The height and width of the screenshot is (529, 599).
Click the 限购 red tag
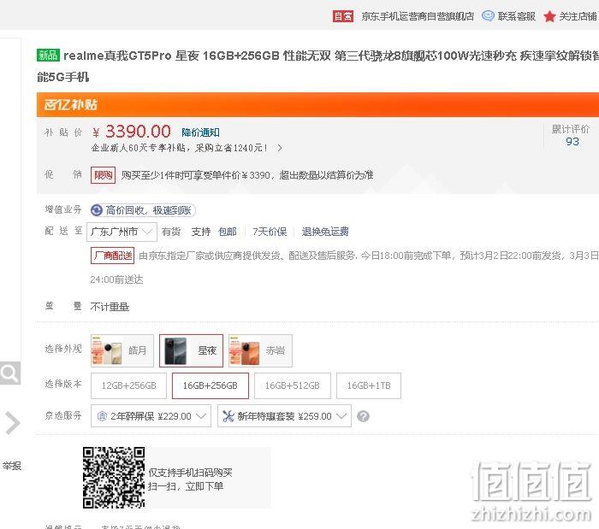[x=104, y=175]
